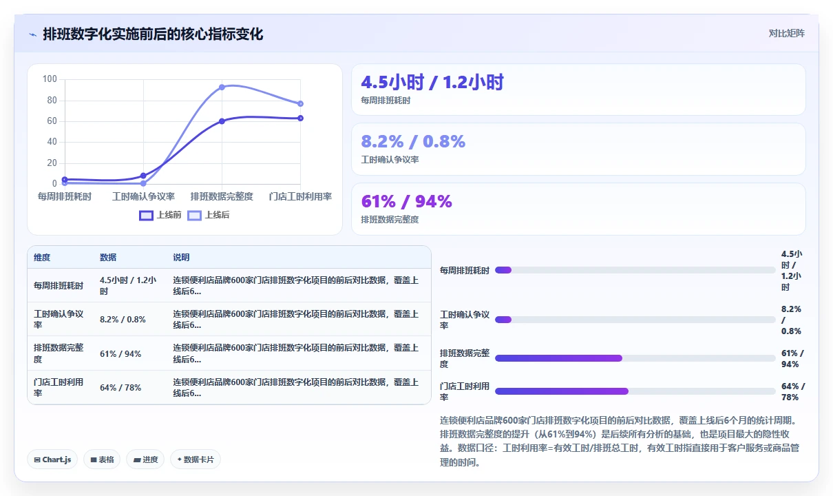This screenshot has width=833, height=496.
Task: Click the 工时确认争议率 table row label
Action: (x=59, y=319)
